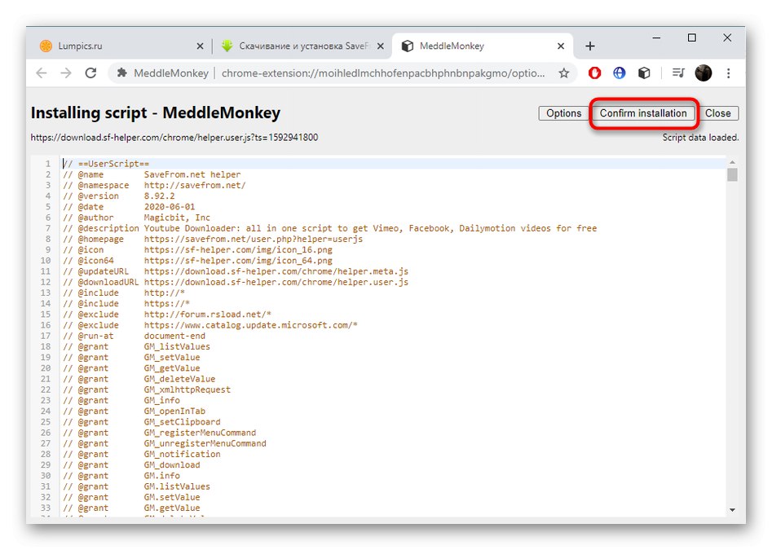The image size is (772, 550).
Task: Minimize the browser window
Action: pos(656,37)
